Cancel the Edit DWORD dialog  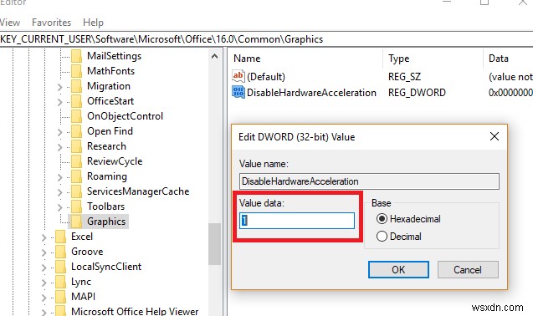click(468, 269)
